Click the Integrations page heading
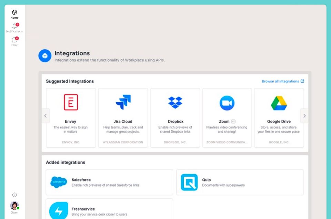The width and height of the screenshot is (331, 219). coord(72,53)
